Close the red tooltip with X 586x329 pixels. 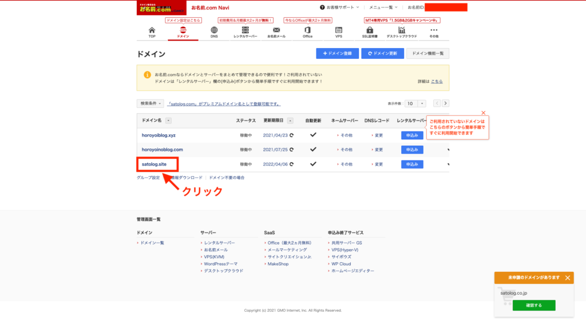483,113
